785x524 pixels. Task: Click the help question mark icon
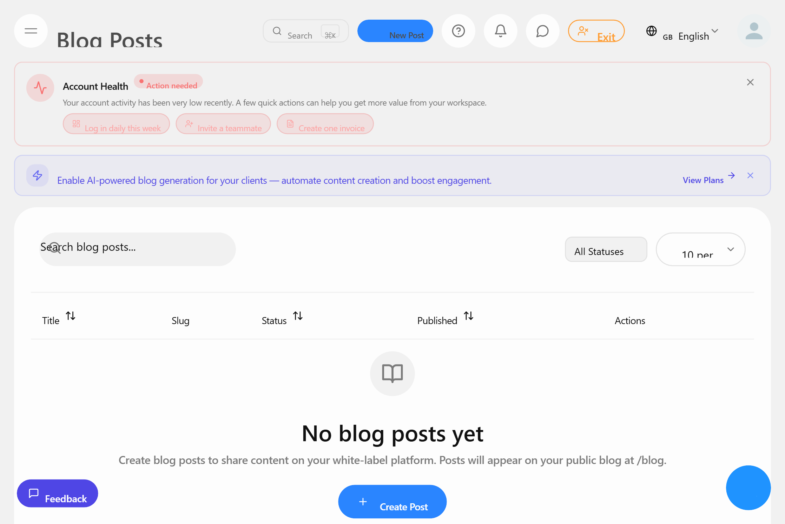[x=459, y=31]
